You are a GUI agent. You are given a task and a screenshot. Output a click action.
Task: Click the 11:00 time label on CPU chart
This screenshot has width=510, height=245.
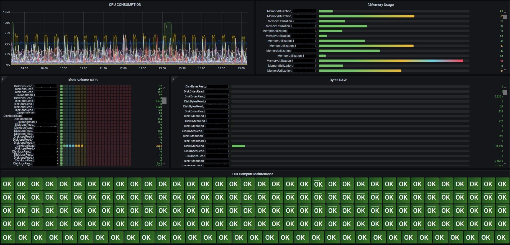click(x=83, y=68)
